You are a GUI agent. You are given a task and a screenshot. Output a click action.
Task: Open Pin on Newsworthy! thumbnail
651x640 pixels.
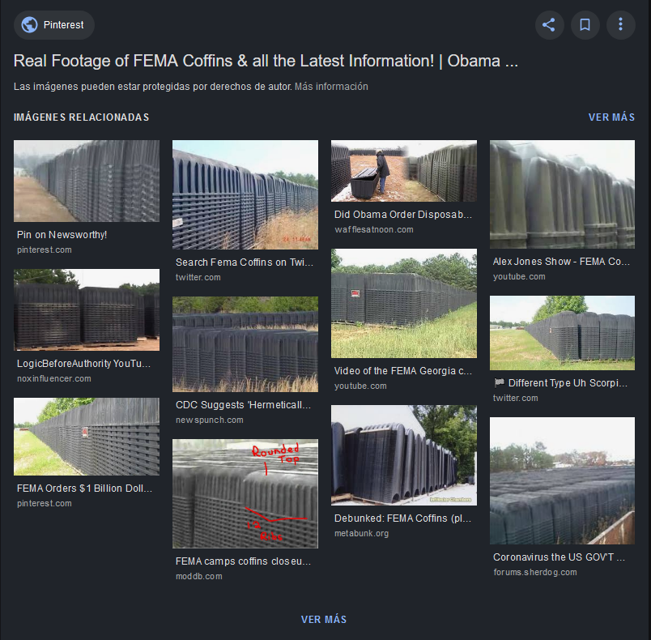pos(87,181)
